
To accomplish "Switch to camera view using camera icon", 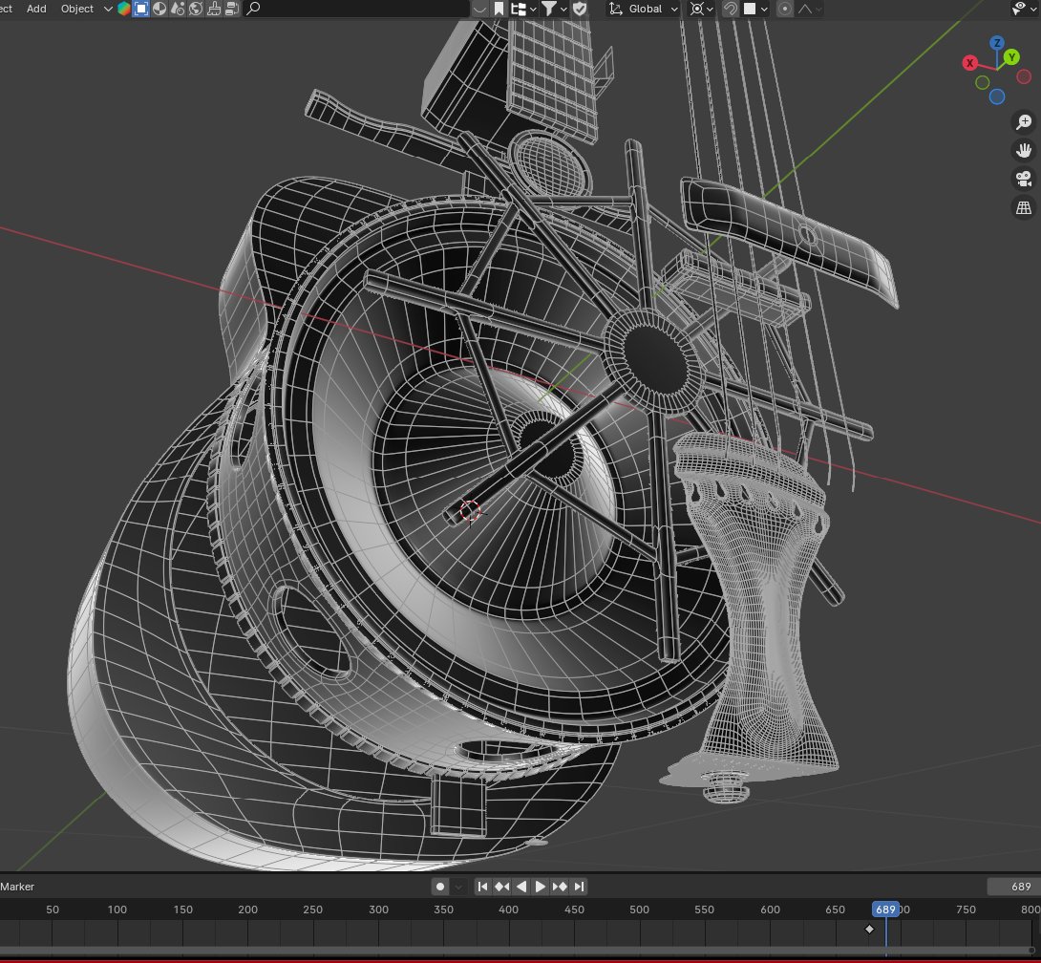I will tap(1022, 179).
